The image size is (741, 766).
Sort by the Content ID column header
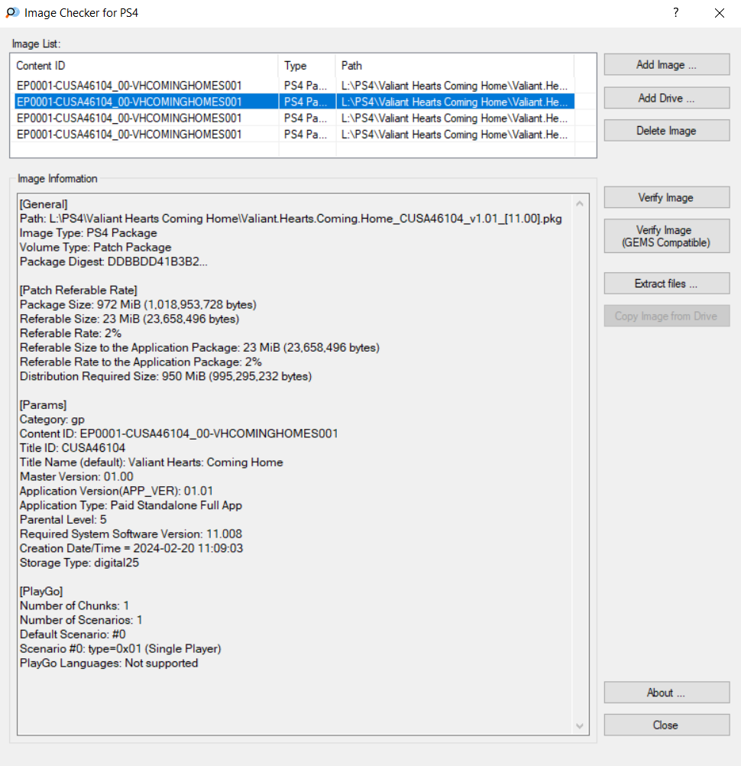(x=146, y=66)
